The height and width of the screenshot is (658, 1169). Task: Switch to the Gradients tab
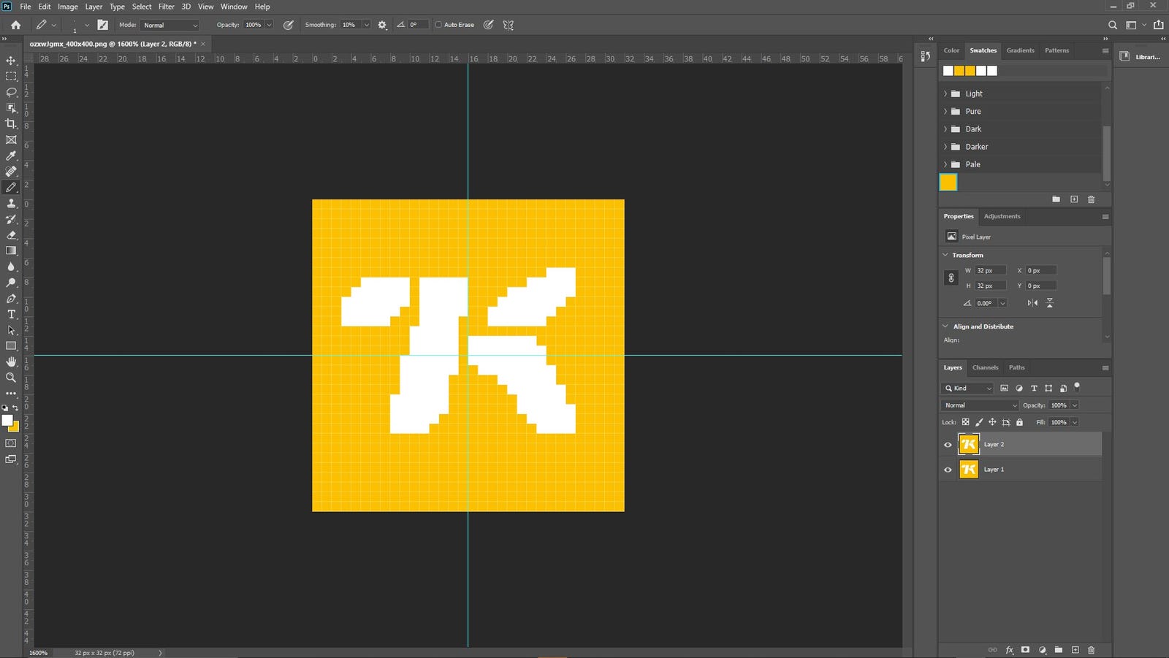(1020, 50)
